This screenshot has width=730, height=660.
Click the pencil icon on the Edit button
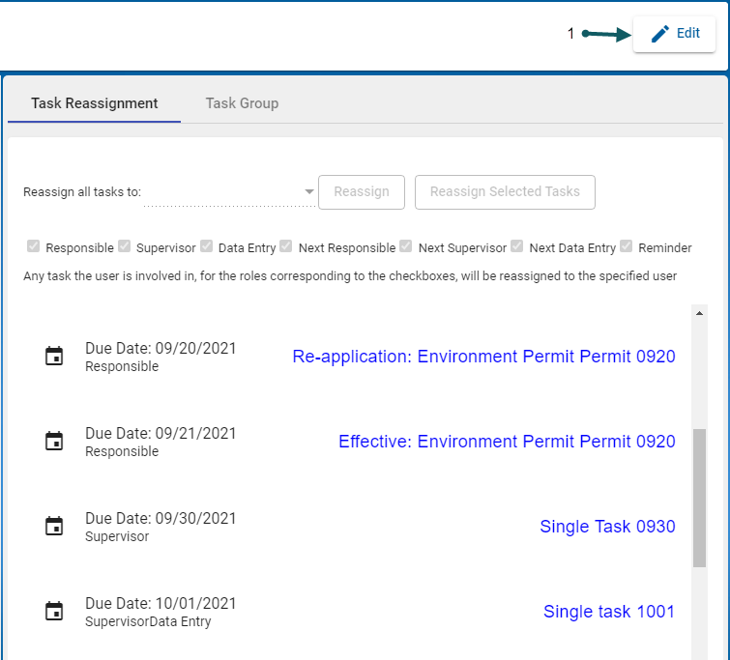click(660, 34)
